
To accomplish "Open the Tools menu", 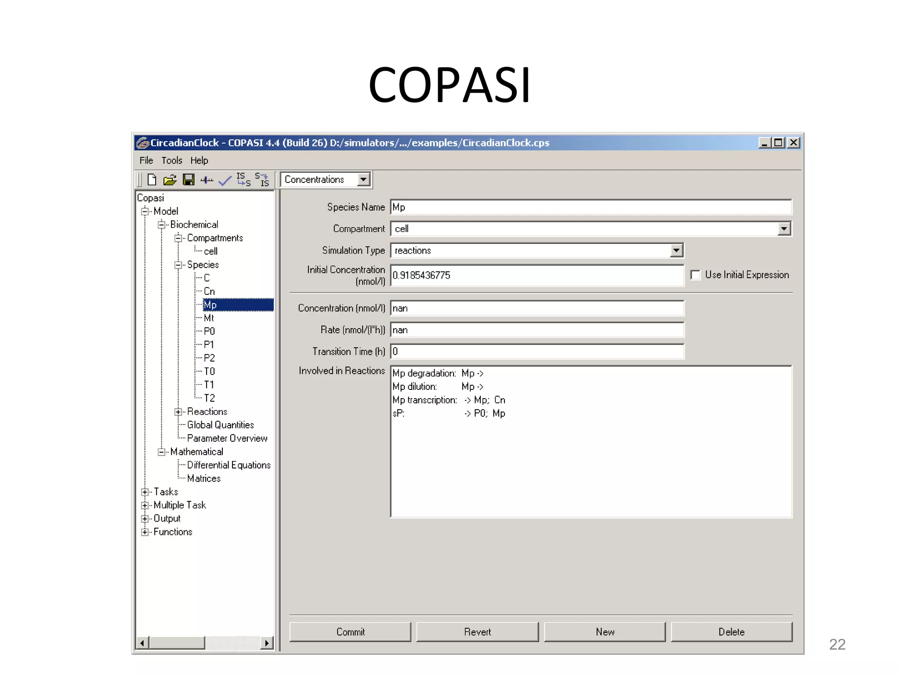I will (x=171, y=160).
